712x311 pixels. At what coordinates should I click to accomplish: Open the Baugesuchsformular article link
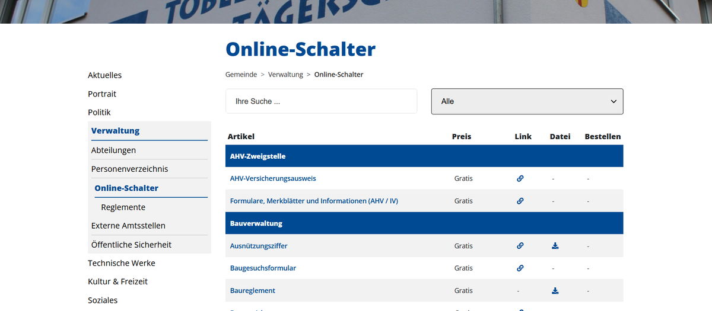[263, 268]
